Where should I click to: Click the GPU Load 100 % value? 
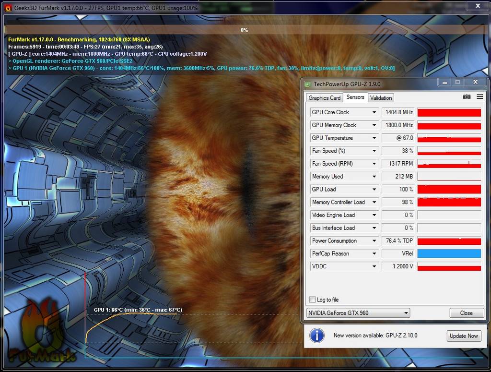(398, 189)
